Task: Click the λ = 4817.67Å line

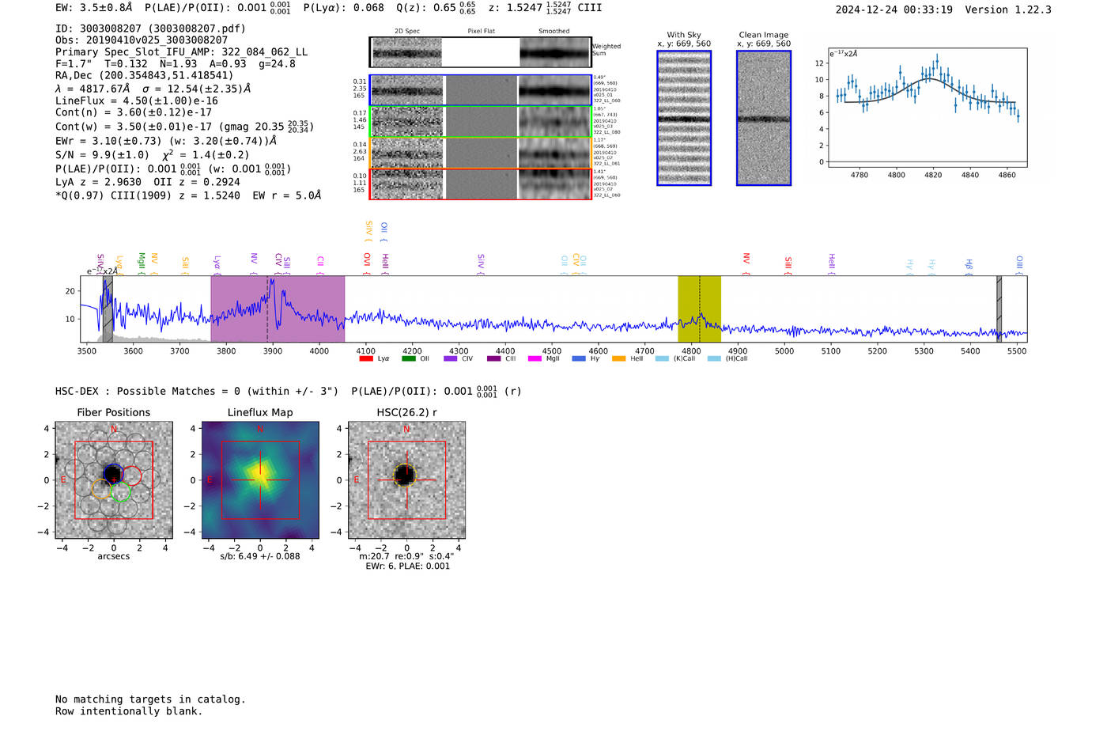Action: click(153, 89)
